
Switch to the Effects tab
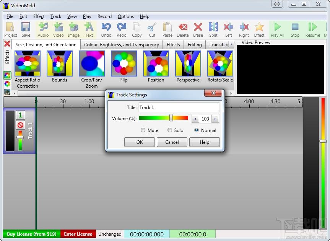pyautogui.click(x=173, y=45)
